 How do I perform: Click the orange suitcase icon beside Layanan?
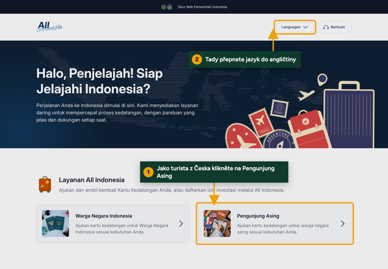[45, 185]
